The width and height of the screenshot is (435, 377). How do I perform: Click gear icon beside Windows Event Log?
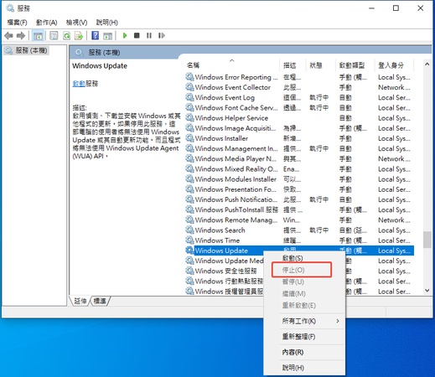(x=189, y=97)
